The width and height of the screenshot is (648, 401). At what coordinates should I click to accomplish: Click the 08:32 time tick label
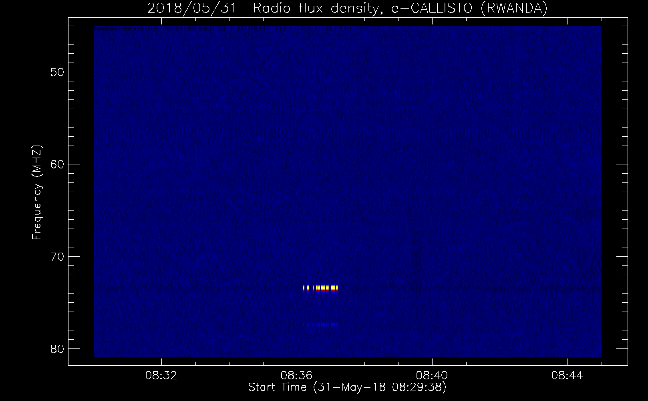[x=161, y=376]
